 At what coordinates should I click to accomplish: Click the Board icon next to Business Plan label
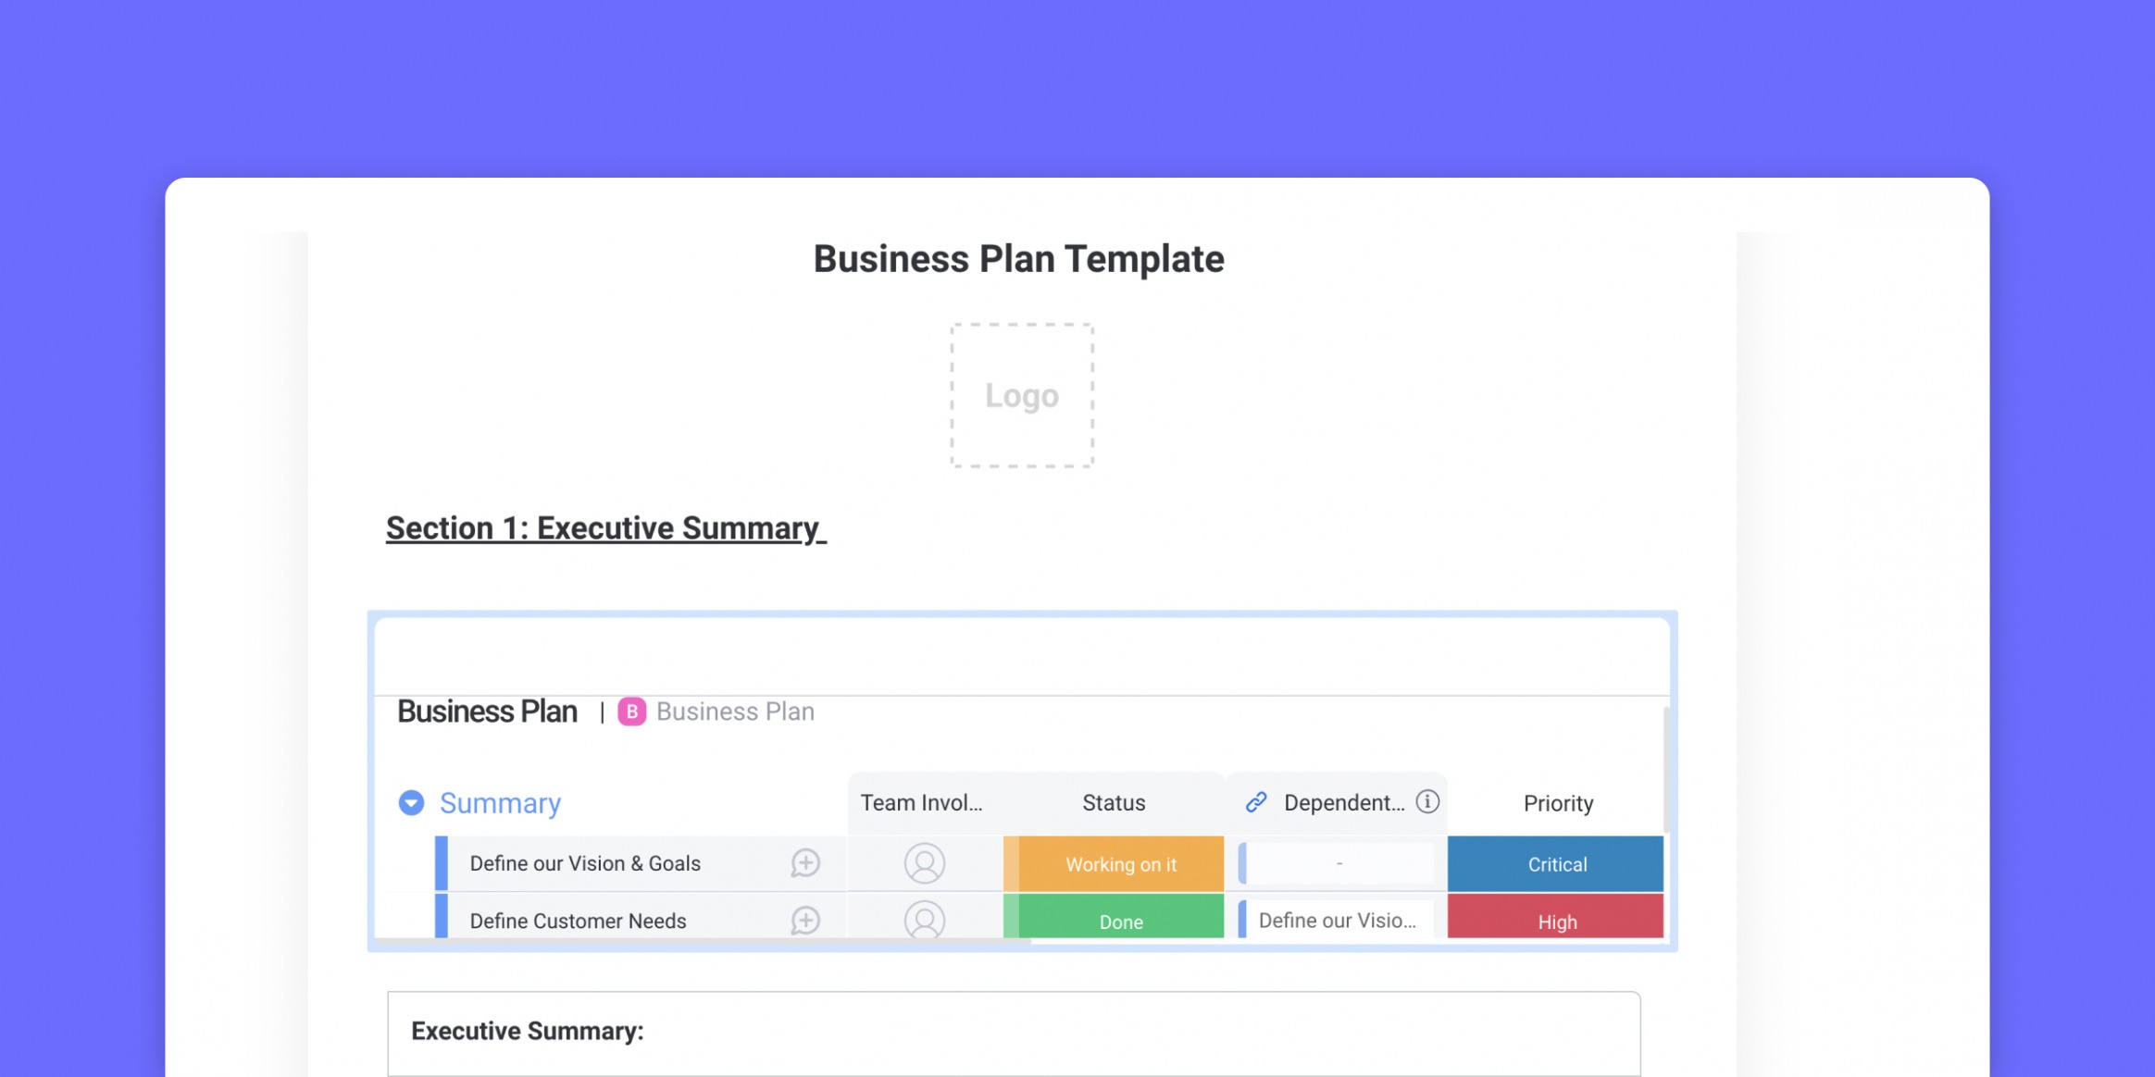630,712
